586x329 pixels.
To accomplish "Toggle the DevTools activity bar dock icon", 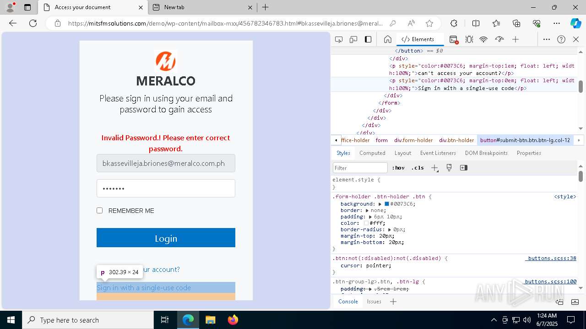I will tap(368, 39).
